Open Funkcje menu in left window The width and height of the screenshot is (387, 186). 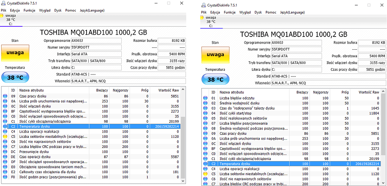point(29,10)
